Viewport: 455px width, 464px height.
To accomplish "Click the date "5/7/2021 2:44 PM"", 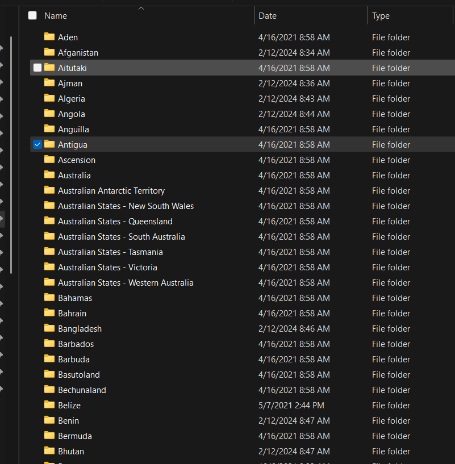I will click(x=291, y=406).
